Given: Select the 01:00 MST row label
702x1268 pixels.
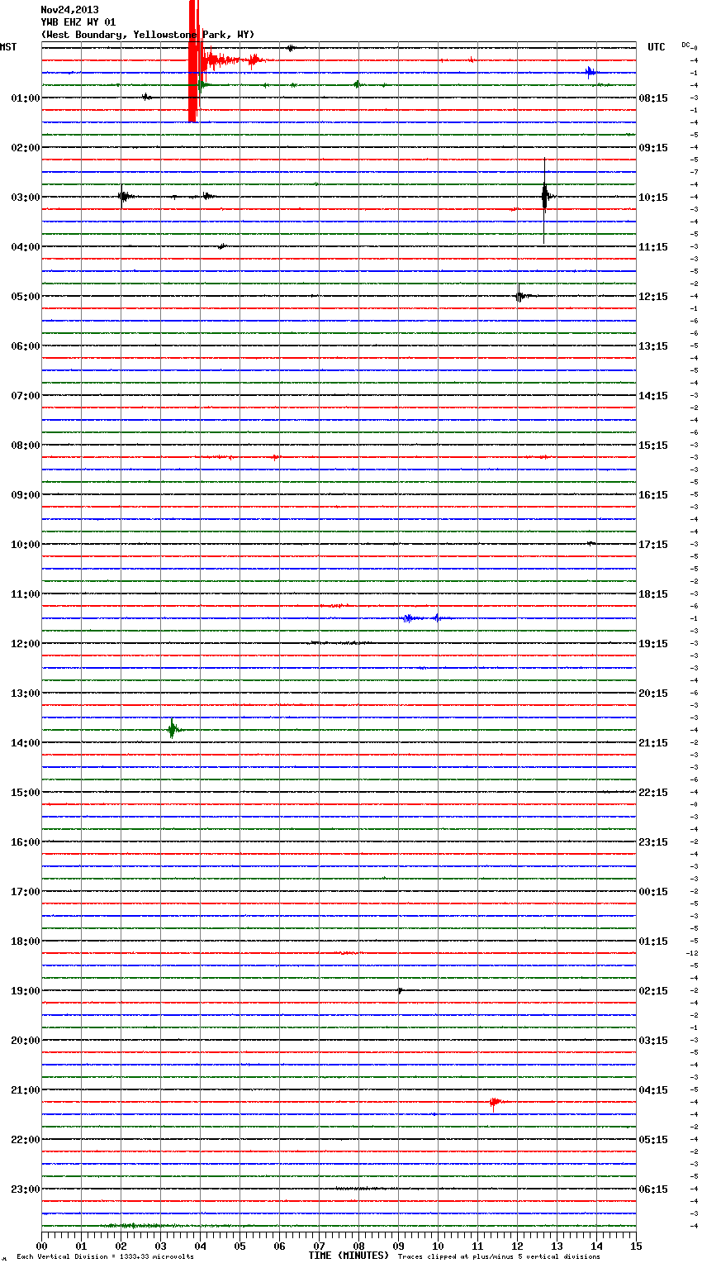Looking at the screenshot, I should 26,98.
